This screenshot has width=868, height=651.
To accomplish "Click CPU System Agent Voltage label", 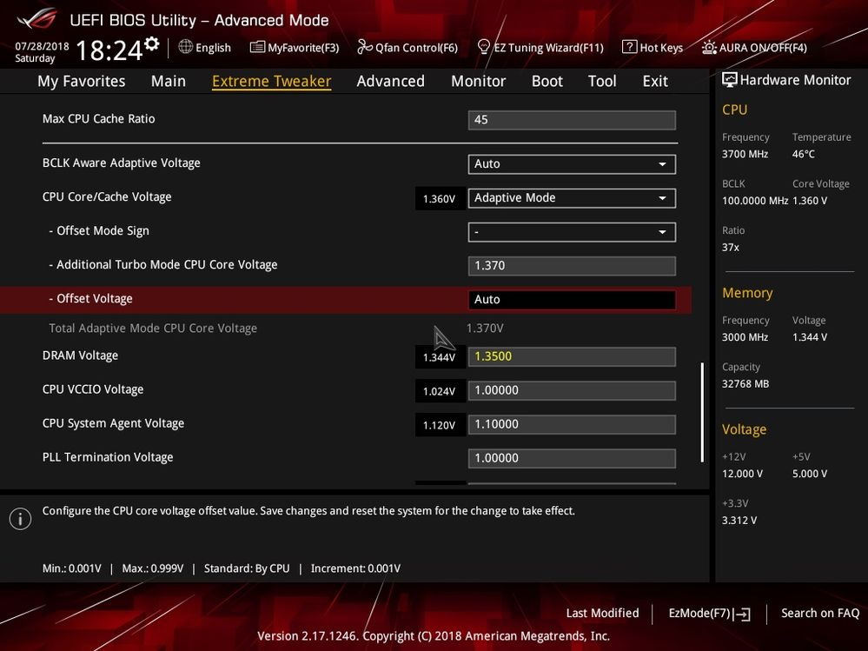I will [x=114, y=423].
